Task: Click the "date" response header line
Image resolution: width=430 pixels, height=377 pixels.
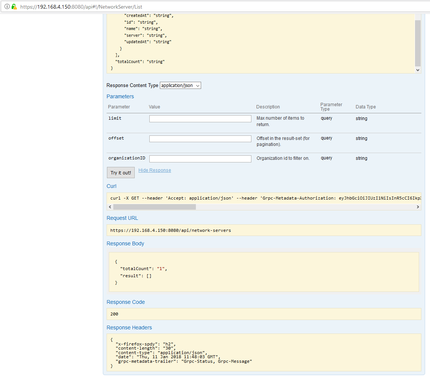Action: (168, 357)
